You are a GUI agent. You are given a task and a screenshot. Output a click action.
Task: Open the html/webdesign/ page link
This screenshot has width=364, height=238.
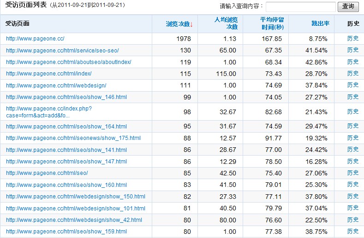pyautogui.click(x=56, y=85)
